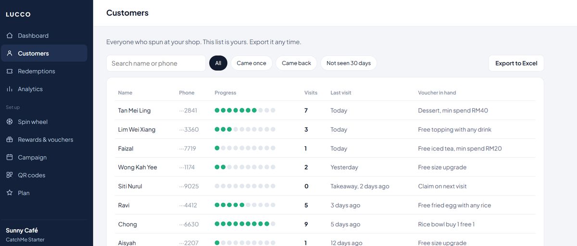Select the All filter chip
577x246 pixels.
(x=218, y=63)
